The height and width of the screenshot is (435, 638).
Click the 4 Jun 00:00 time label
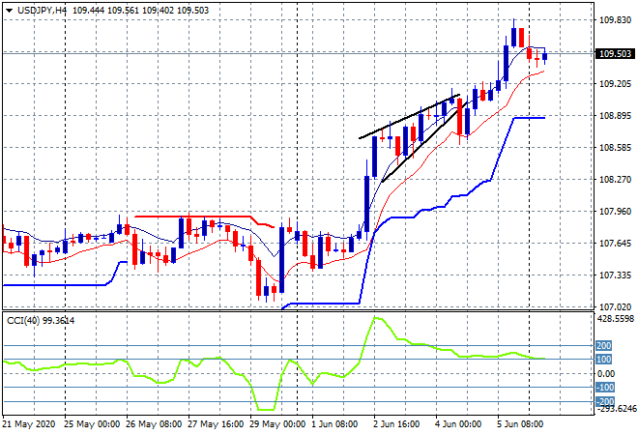point(458,424)
